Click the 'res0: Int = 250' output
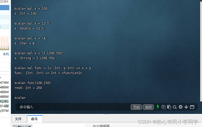Viewport: 202px width, 127px height. [28, 88]
